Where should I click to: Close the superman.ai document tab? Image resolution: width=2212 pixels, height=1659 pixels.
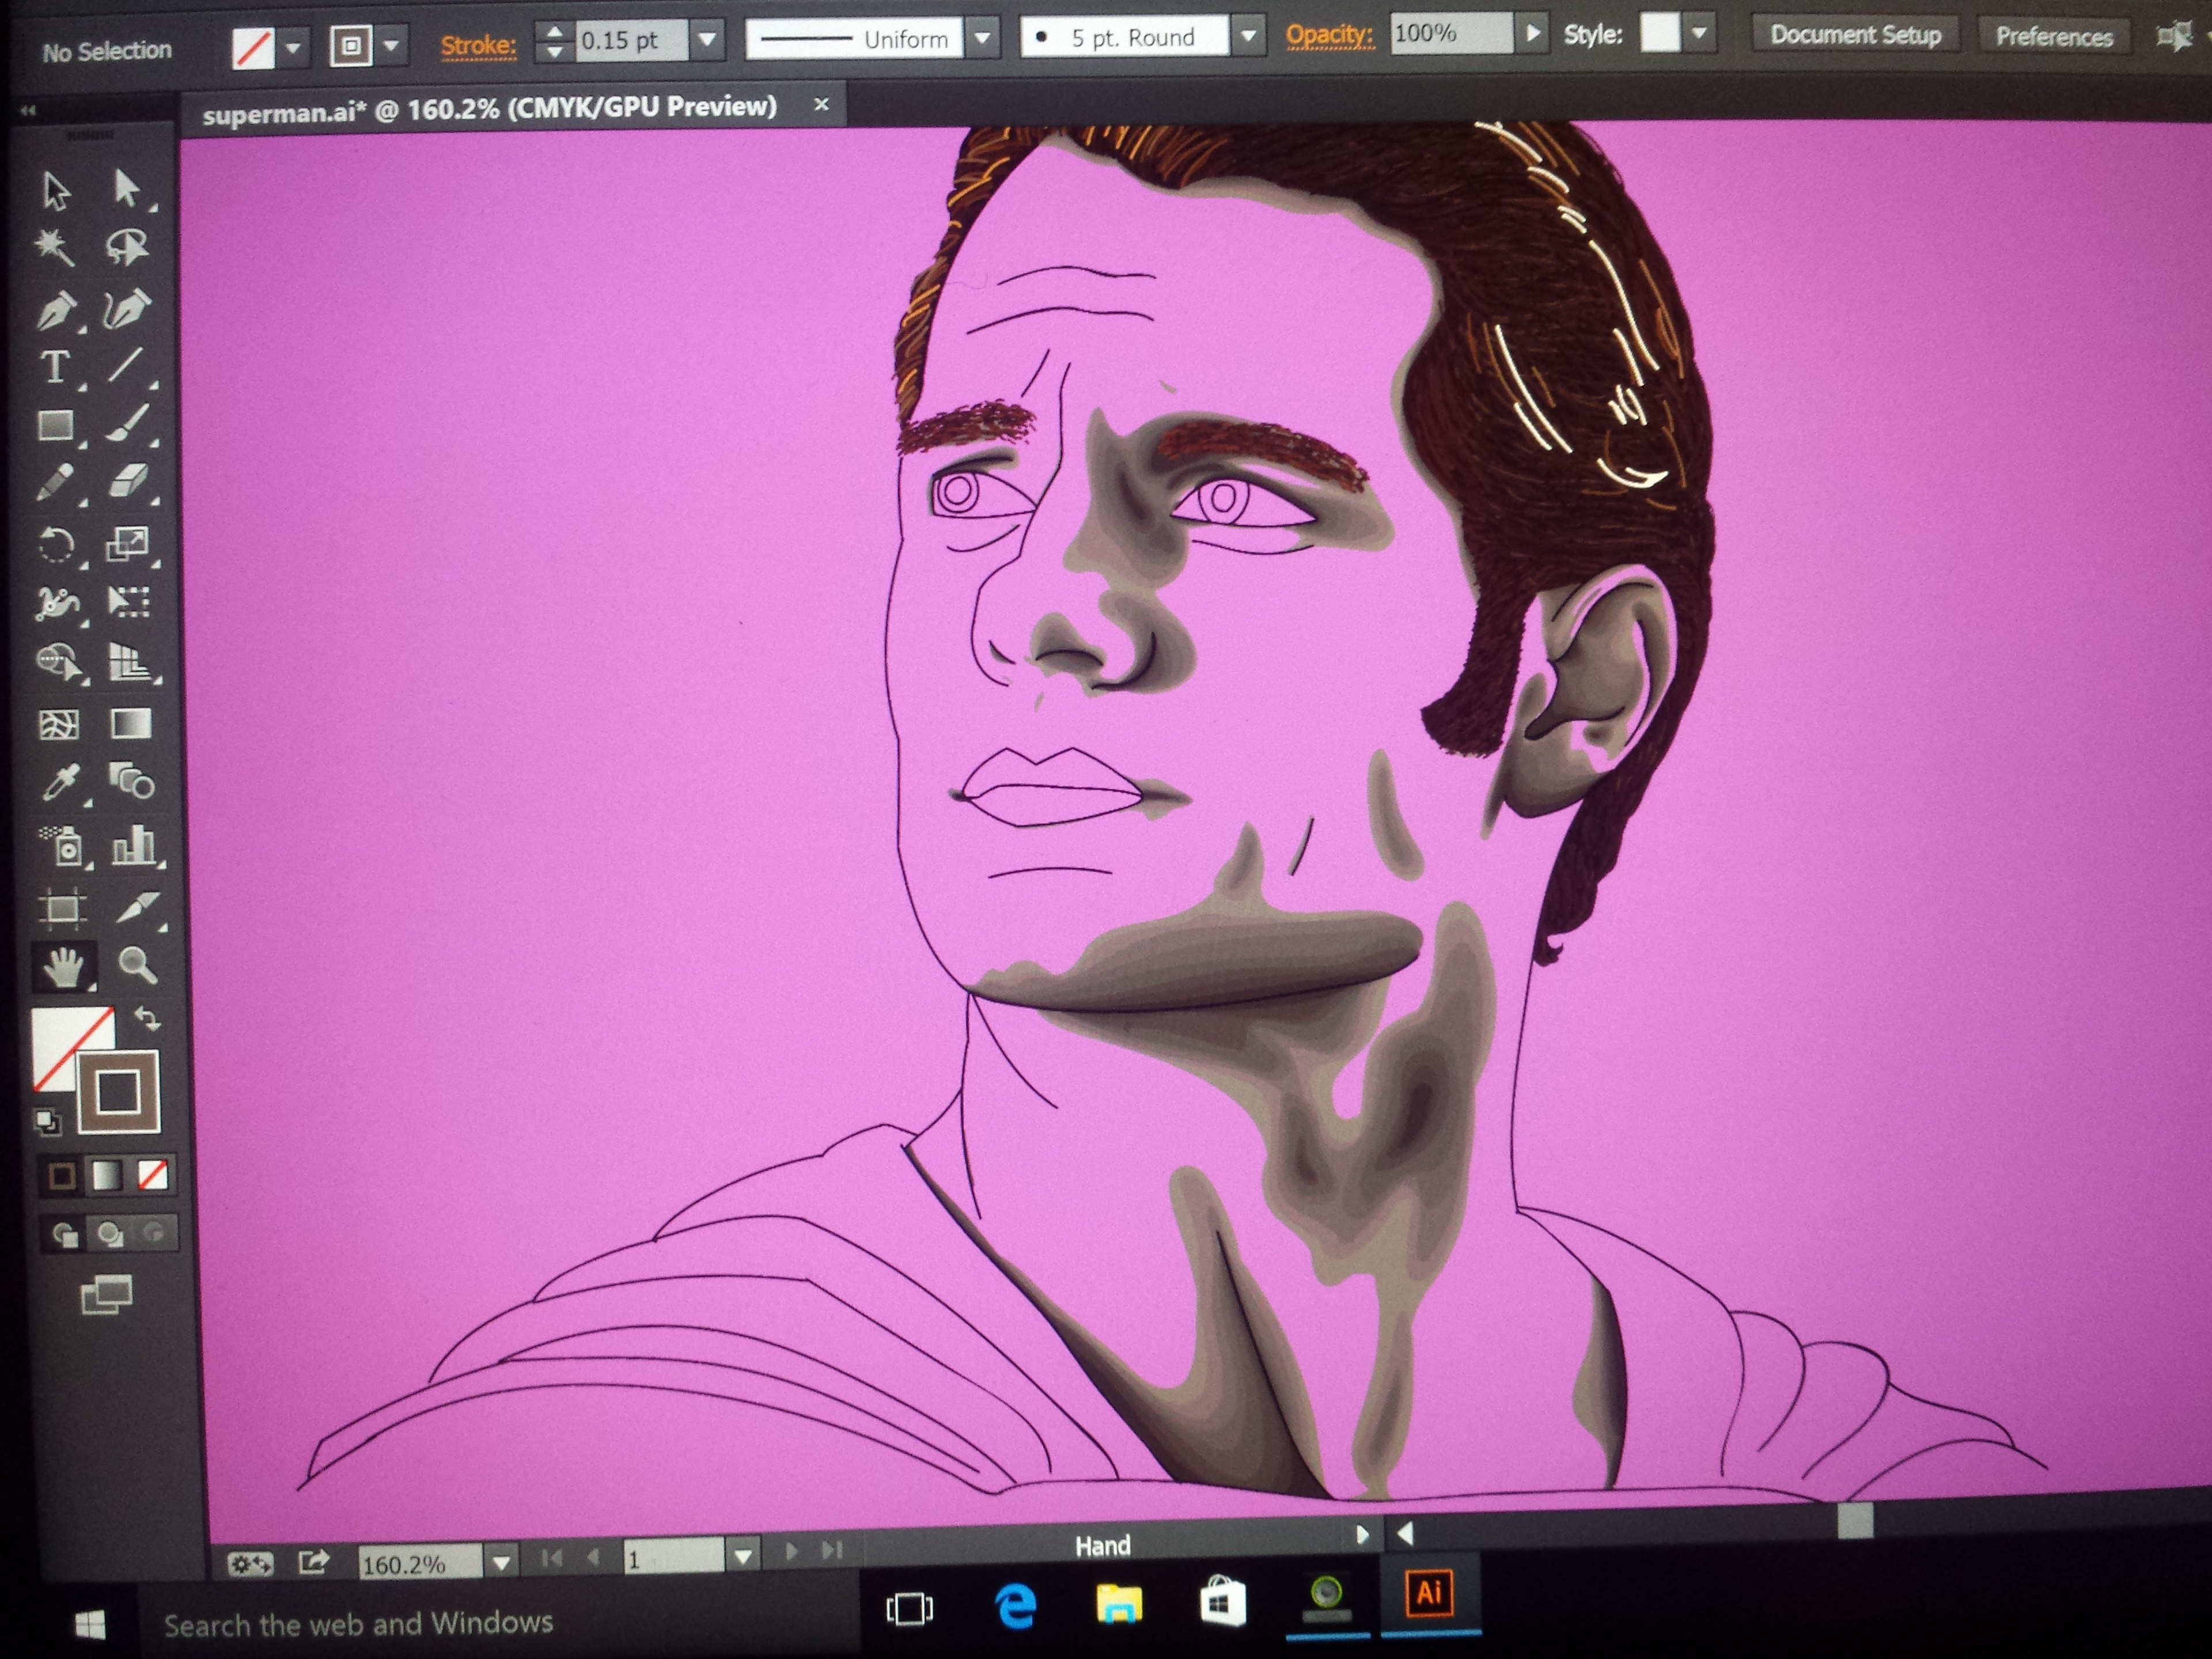click(821, 104)
